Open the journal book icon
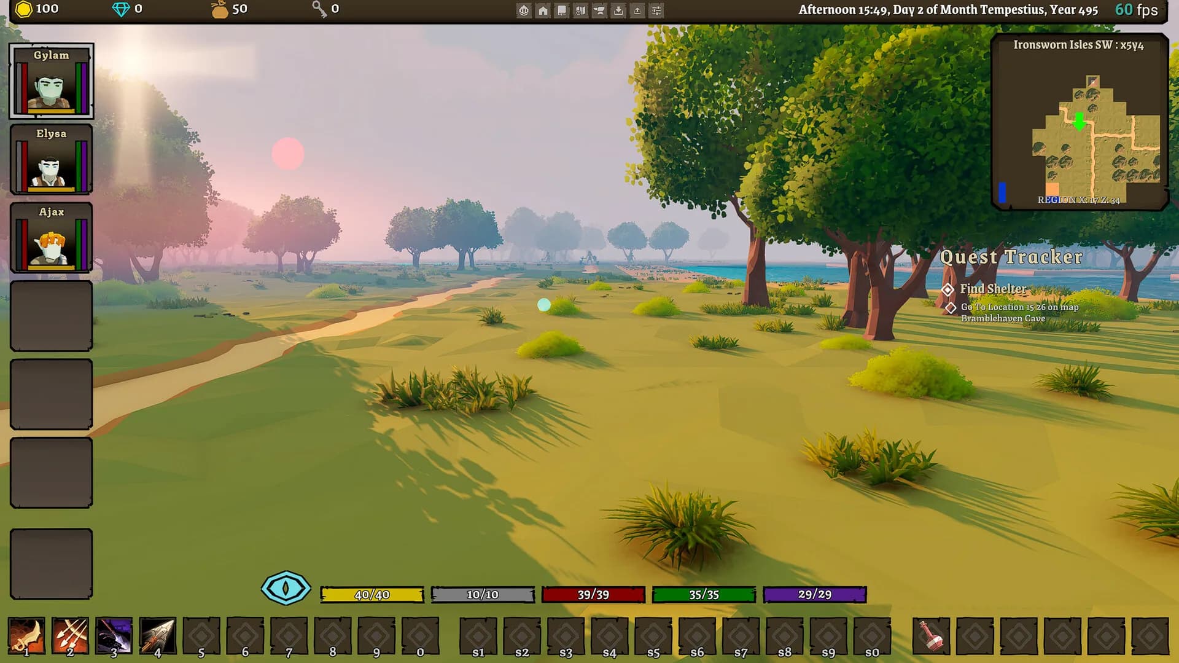Image resolution: width=1179 pixels, height=663 pixels. click(562, 10)
